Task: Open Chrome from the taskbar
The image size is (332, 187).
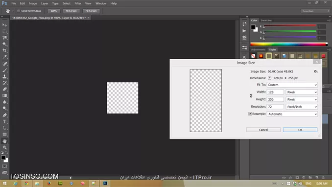Action: coord(26,183)
